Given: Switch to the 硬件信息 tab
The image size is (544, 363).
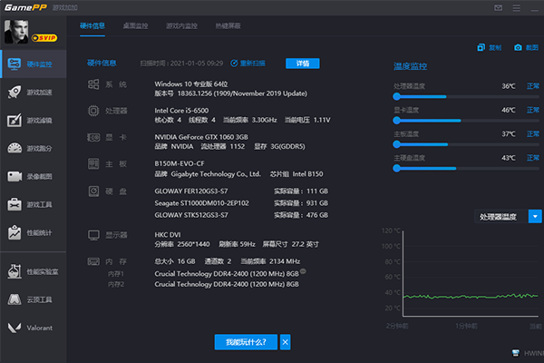Looking at the screenshot, I should point(92,25).
